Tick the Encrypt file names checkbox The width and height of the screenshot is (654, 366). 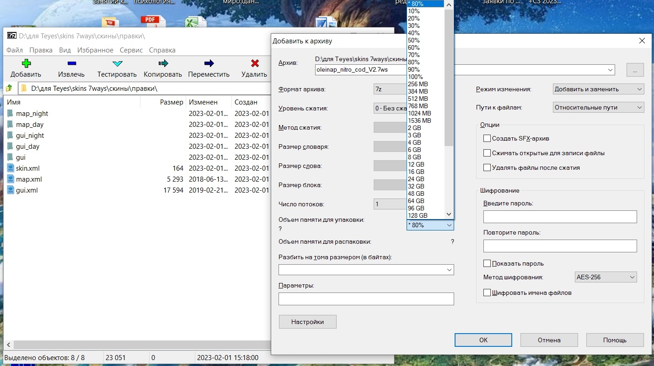click(487, 293)
